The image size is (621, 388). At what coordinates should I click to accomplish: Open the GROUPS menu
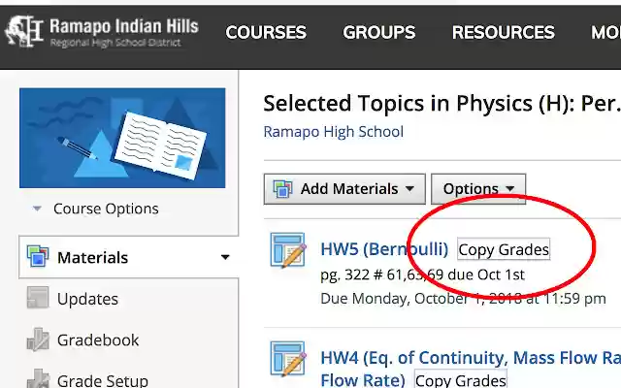[379, 32]
